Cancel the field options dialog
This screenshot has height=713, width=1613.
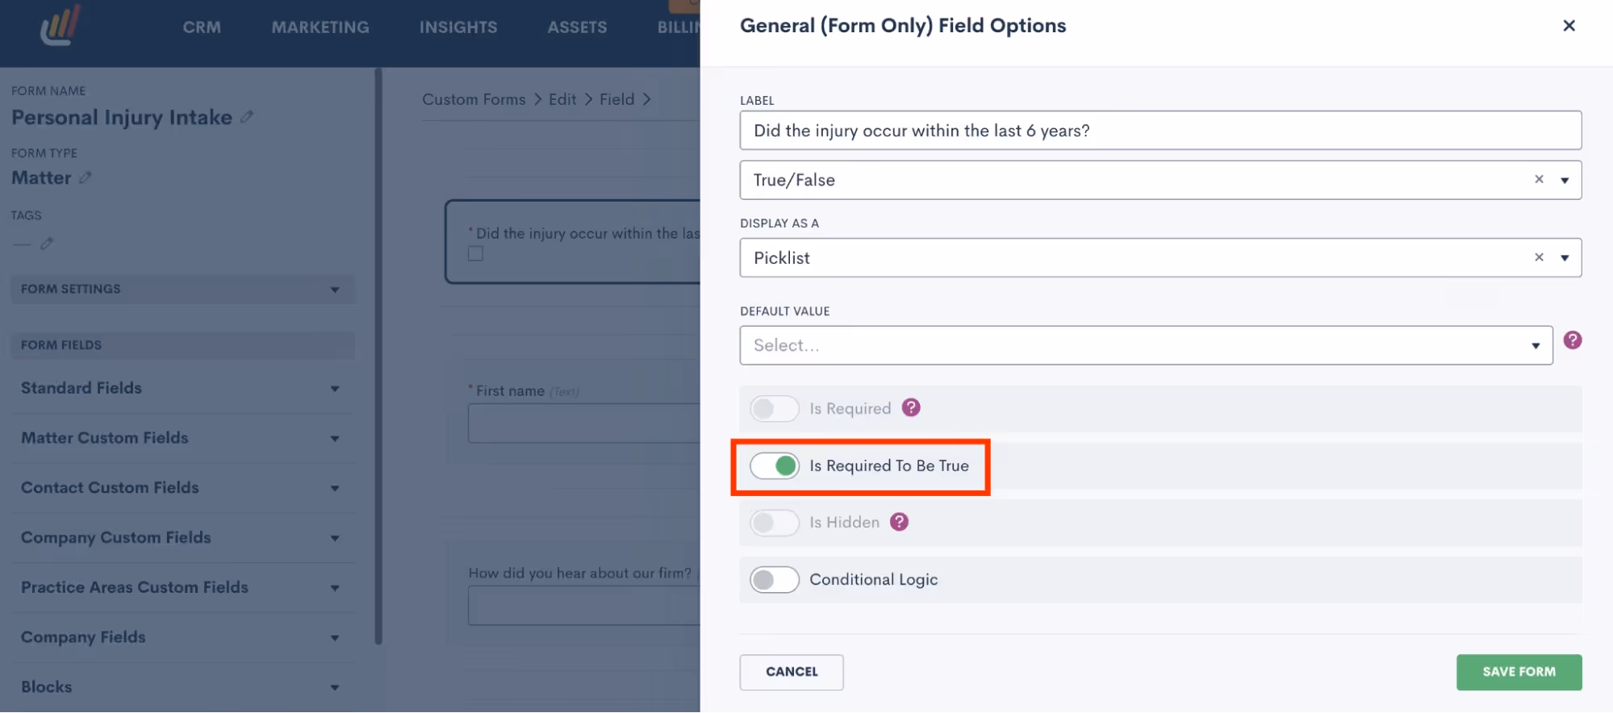791,672
